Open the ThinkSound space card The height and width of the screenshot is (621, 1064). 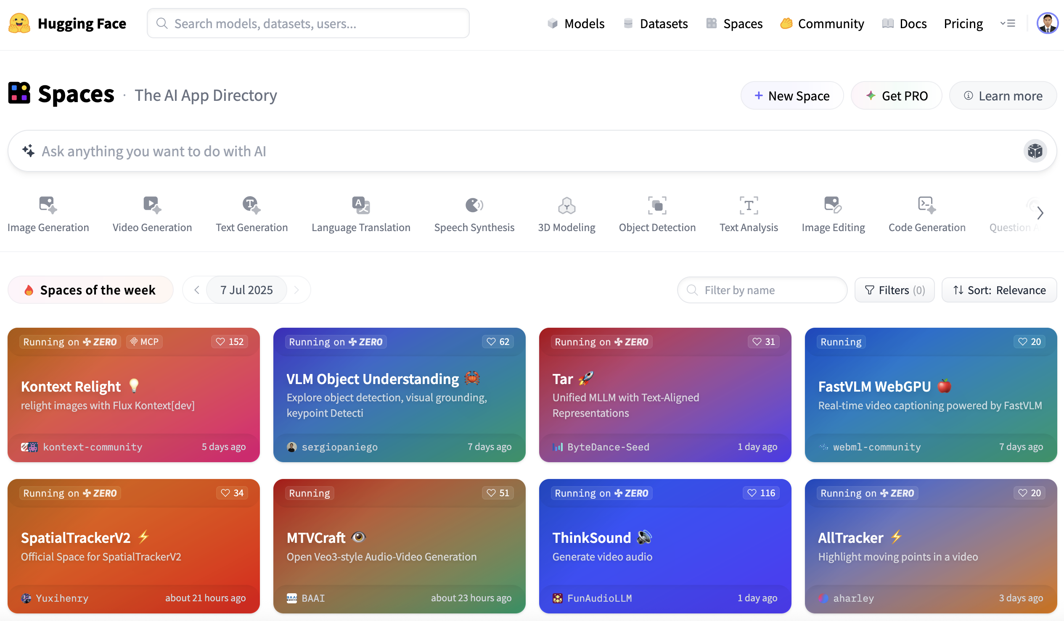(665, 546)
